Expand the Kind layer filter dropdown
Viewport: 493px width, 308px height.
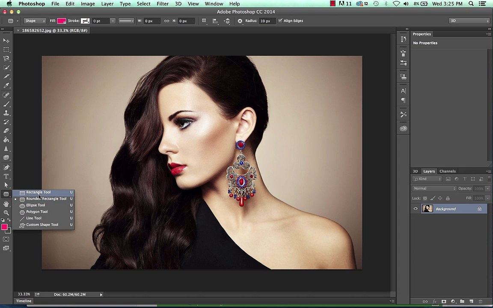[429, 179]
